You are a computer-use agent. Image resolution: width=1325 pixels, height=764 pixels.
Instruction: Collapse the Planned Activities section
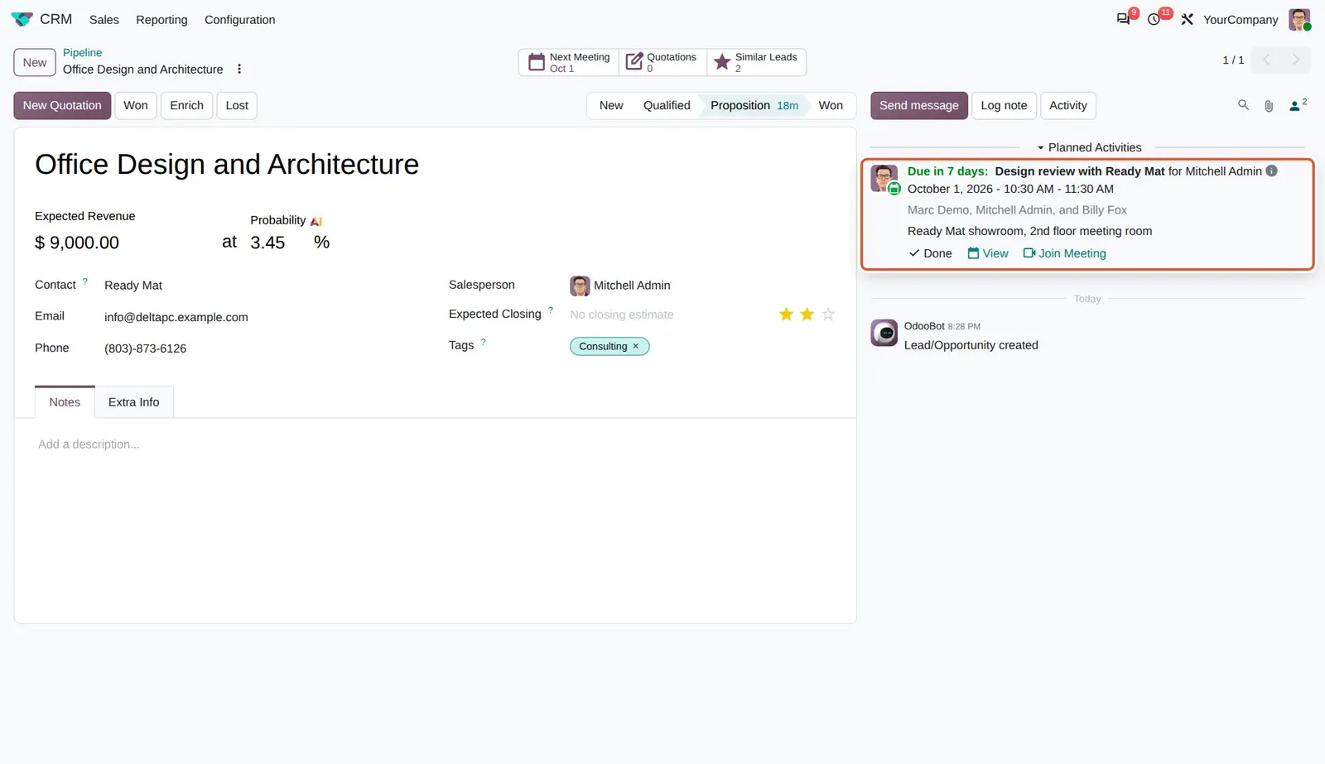pyautogui.click(x=1088, y=147)
